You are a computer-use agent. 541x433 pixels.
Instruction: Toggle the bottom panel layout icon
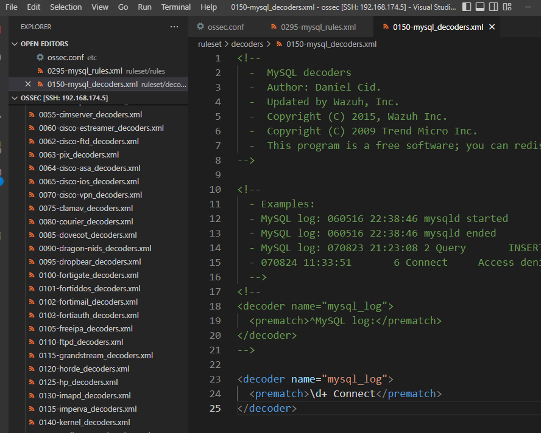coord(480,7)
